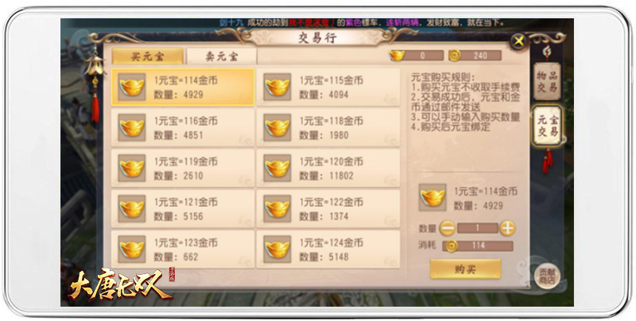Select the 1元宝=121金币 listing row
The width and height of the screenshot is (636, 321).
(x=184, y=209)
